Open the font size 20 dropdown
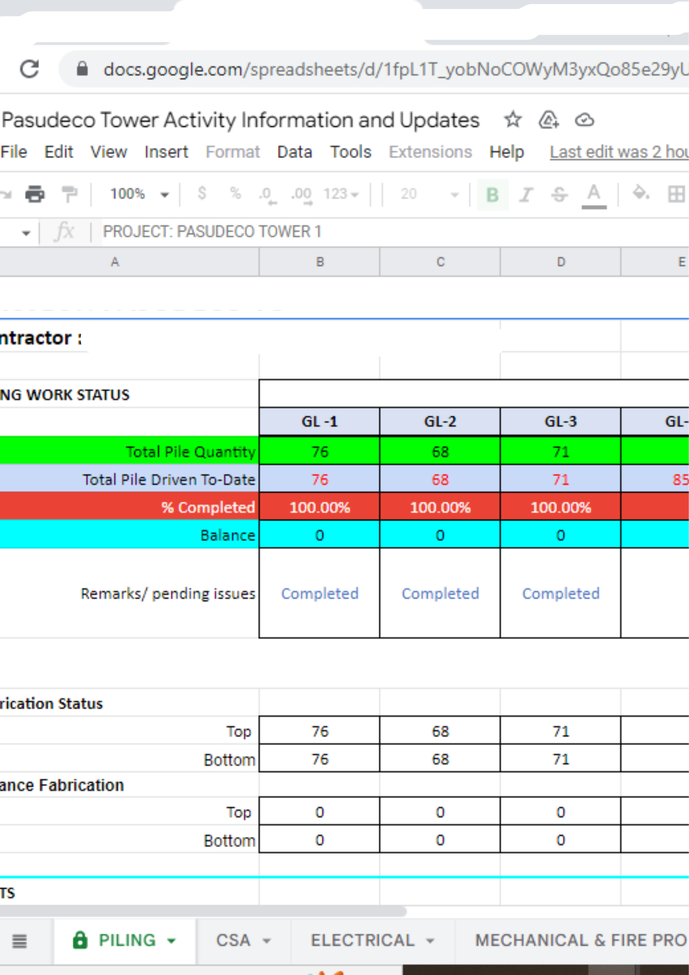This screenshot has width=689, height=975. pyautogui.click(x=429, y=194)
